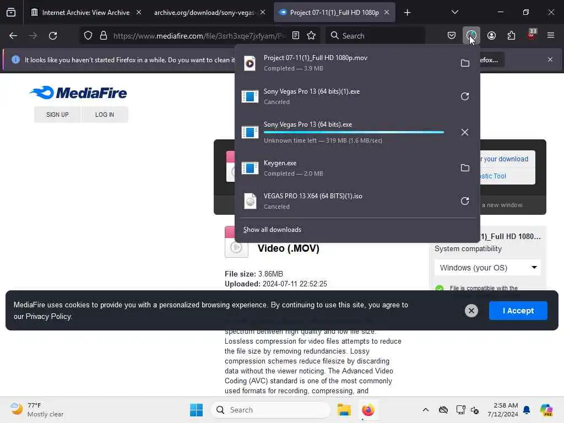Open the list all tabs chevron

point(454,13)
